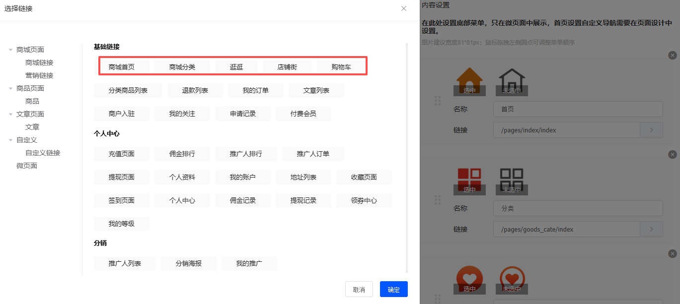Viewport: 680px width, 304px height.
Task: Click the drag handle dots of the 分类 card
Action: [x=438, y=199]
